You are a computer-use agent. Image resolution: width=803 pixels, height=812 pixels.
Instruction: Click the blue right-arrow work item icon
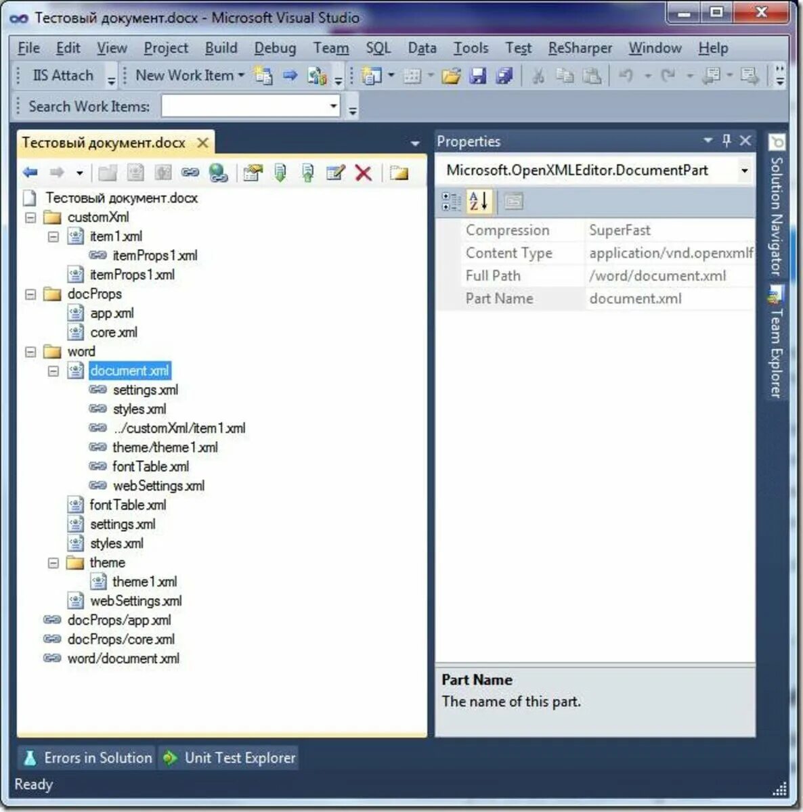point(290,76)
